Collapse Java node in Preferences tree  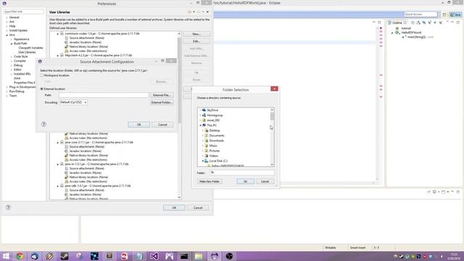(x=7, y=35)
